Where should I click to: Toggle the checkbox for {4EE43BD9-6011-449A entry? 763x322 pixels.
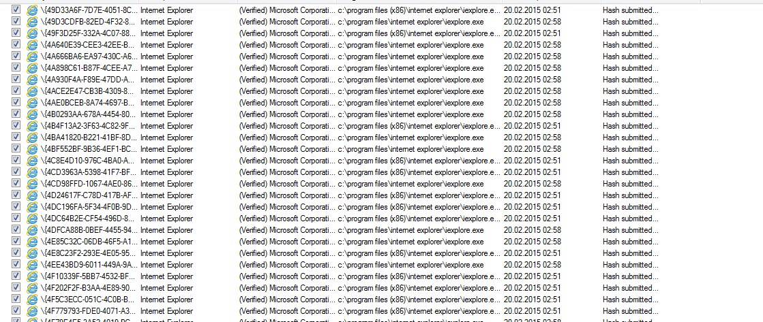click(16, 263)
